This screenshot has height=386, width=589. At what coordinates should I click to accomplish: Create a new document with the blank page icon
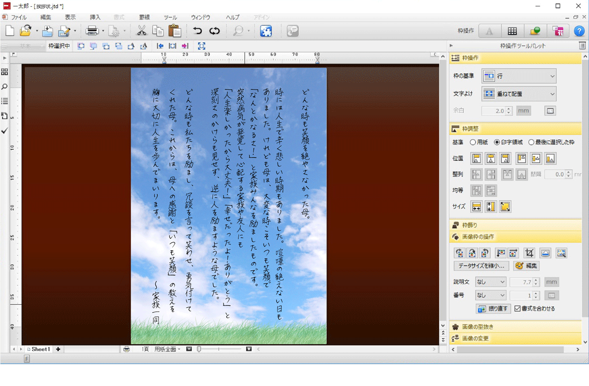[x=10, y=31]
